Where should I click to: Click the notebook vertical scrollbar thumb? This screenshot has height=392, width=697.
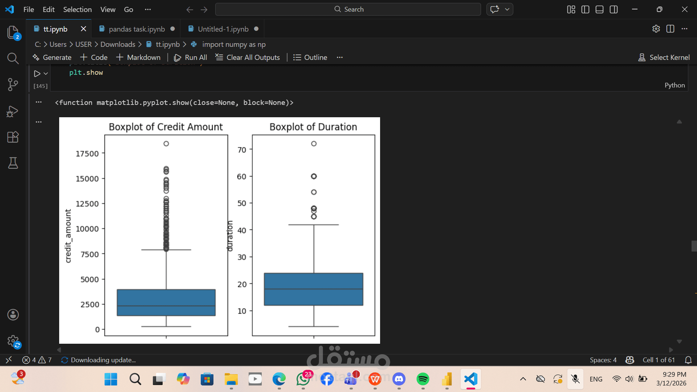coord(694,246)
